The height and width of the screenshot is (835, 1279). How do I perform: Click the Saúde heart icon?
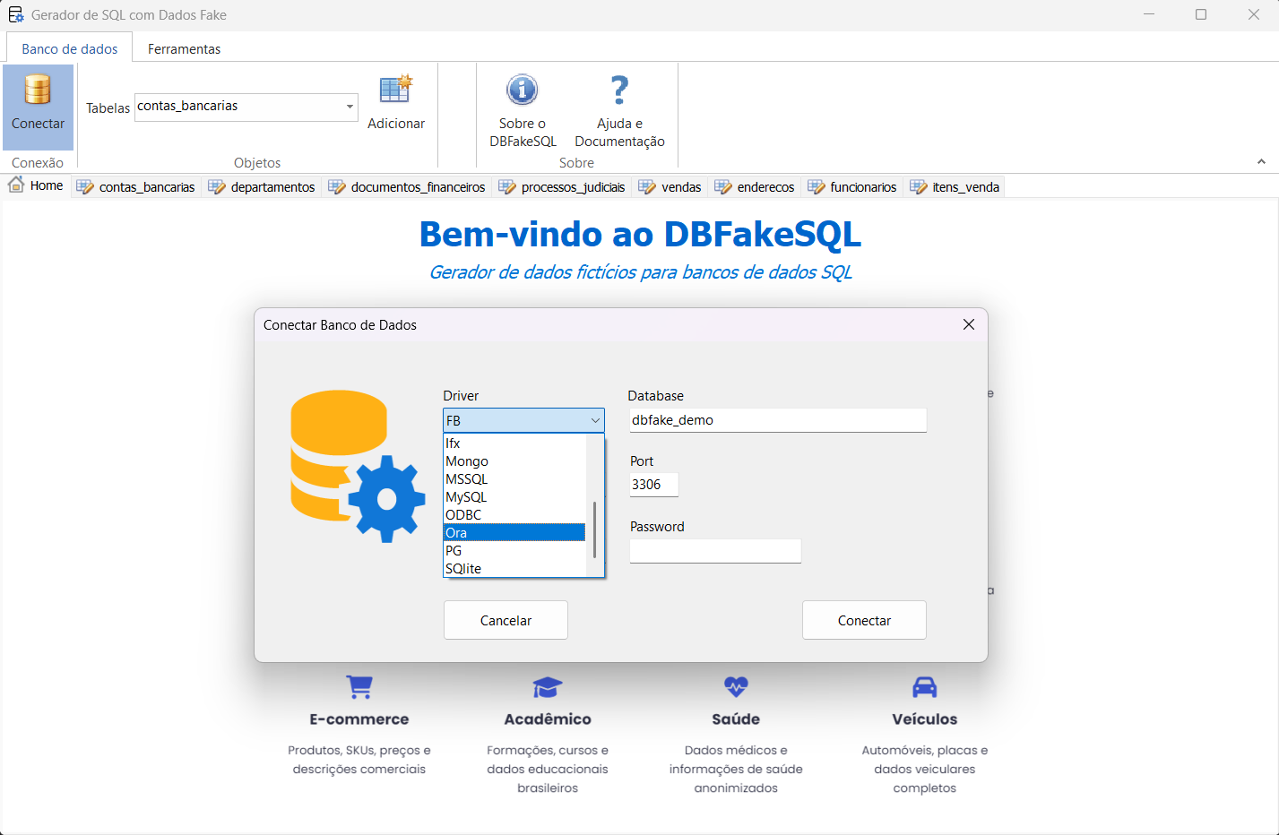[x=736, y=686]
